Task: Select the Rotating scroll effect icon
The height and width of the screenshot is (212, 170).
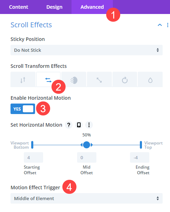Action: 125,79
